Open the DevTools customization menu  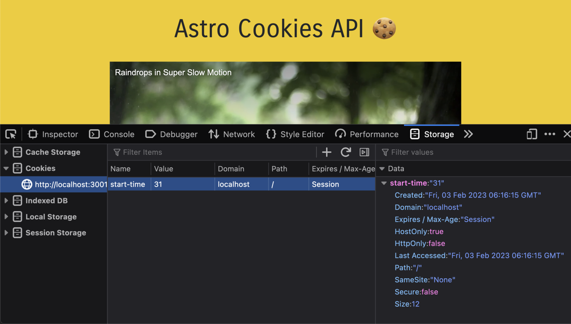pos(549,134)
